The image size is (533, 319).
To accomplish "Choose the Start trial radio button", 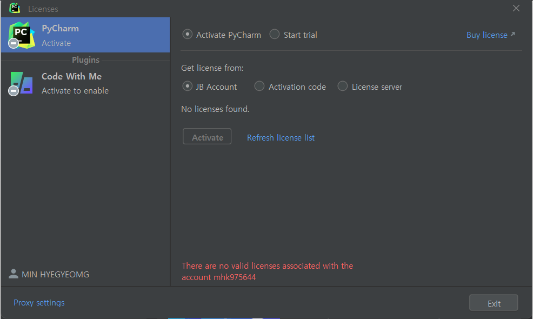I will pos(274,35).
